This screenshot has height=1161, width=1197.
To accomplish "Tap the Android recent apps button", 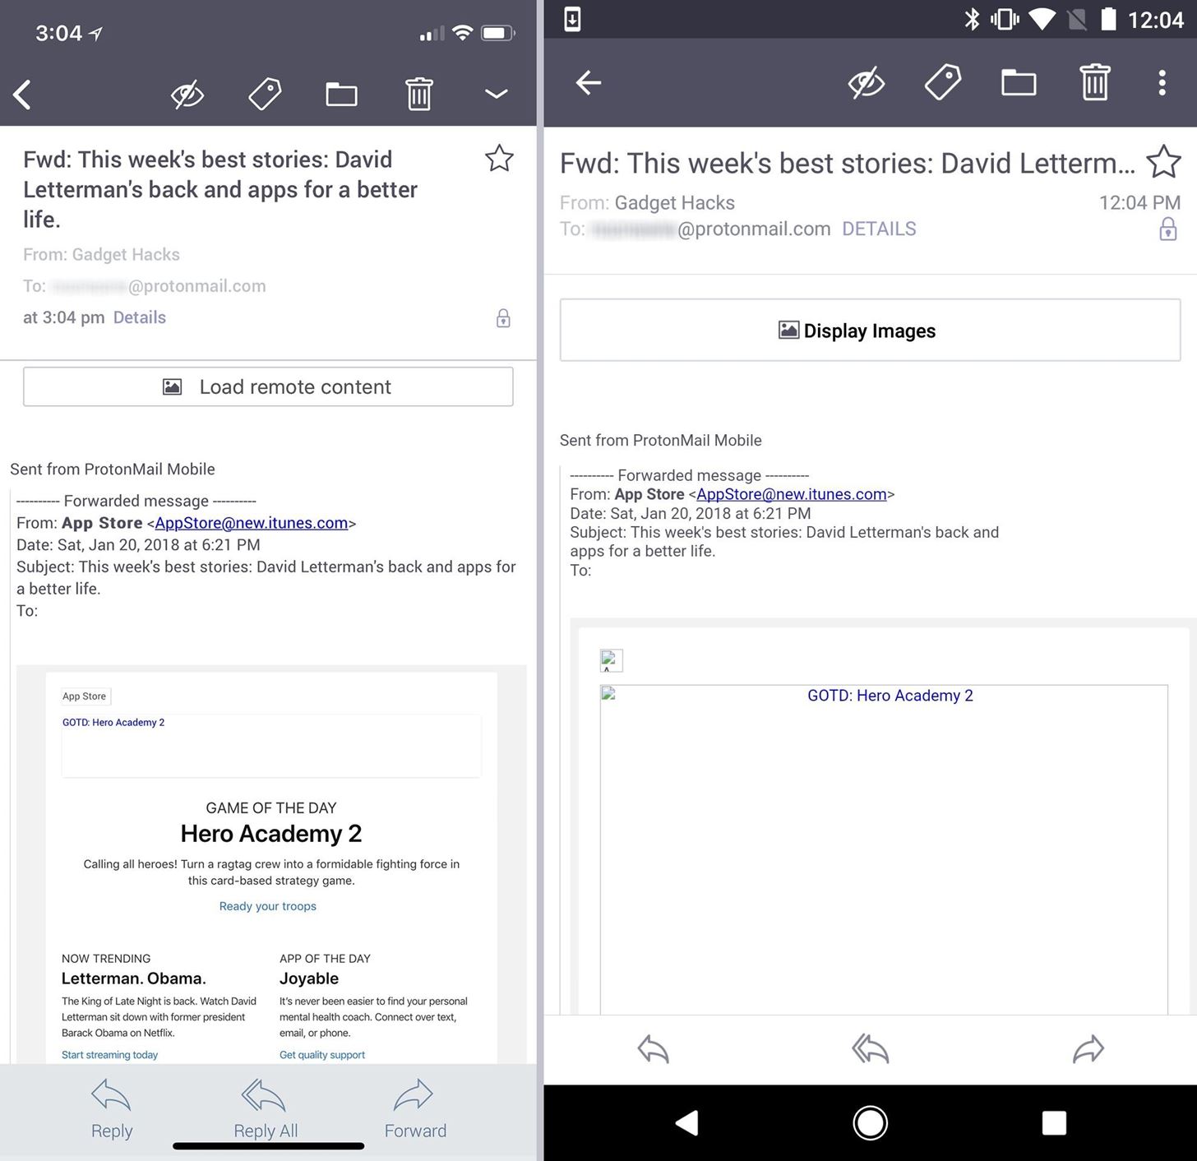I will coord(1054,1122).
